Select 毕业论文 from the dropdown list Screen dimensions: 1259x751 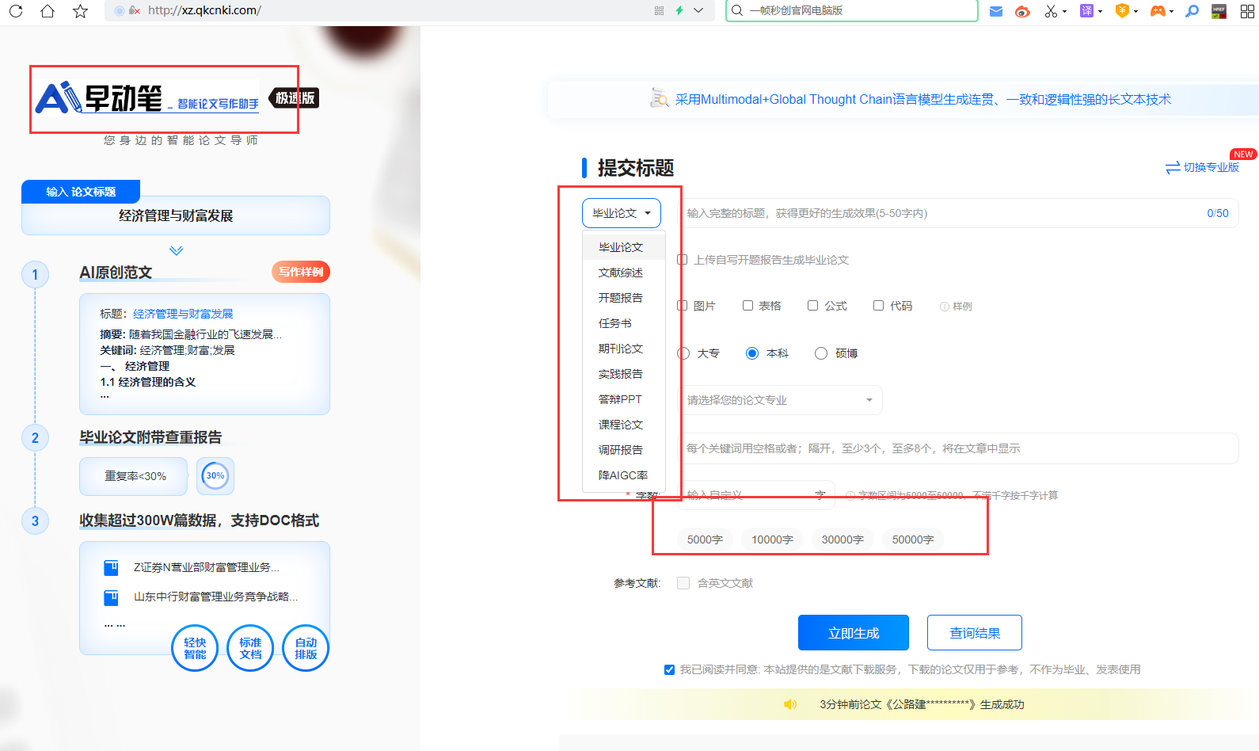tap(623, 247)
